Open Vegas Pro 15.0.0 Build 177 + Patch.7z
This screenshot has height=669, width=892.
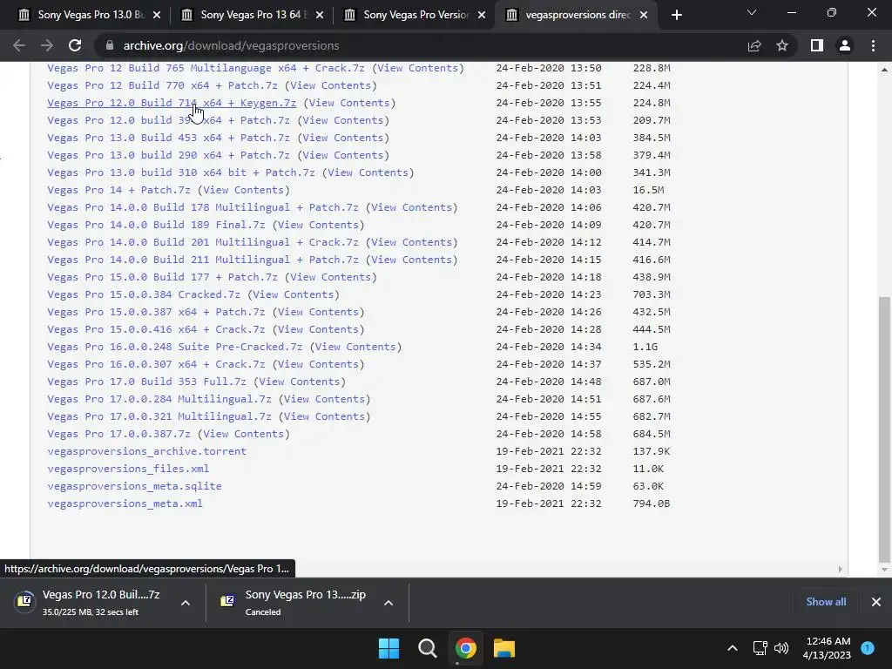(162, 277)
